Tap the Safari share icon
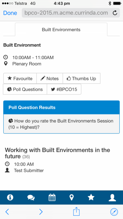 coord(77,212)
